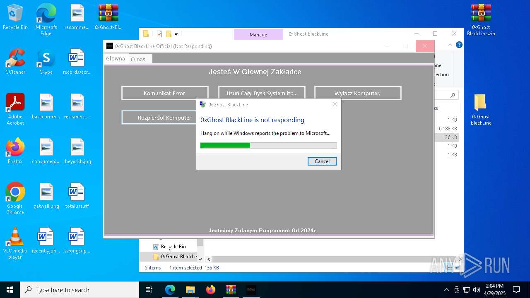Open the volume icon in system tray
Image resolution: width=530 pixels, height=298 pixels.
477,290
